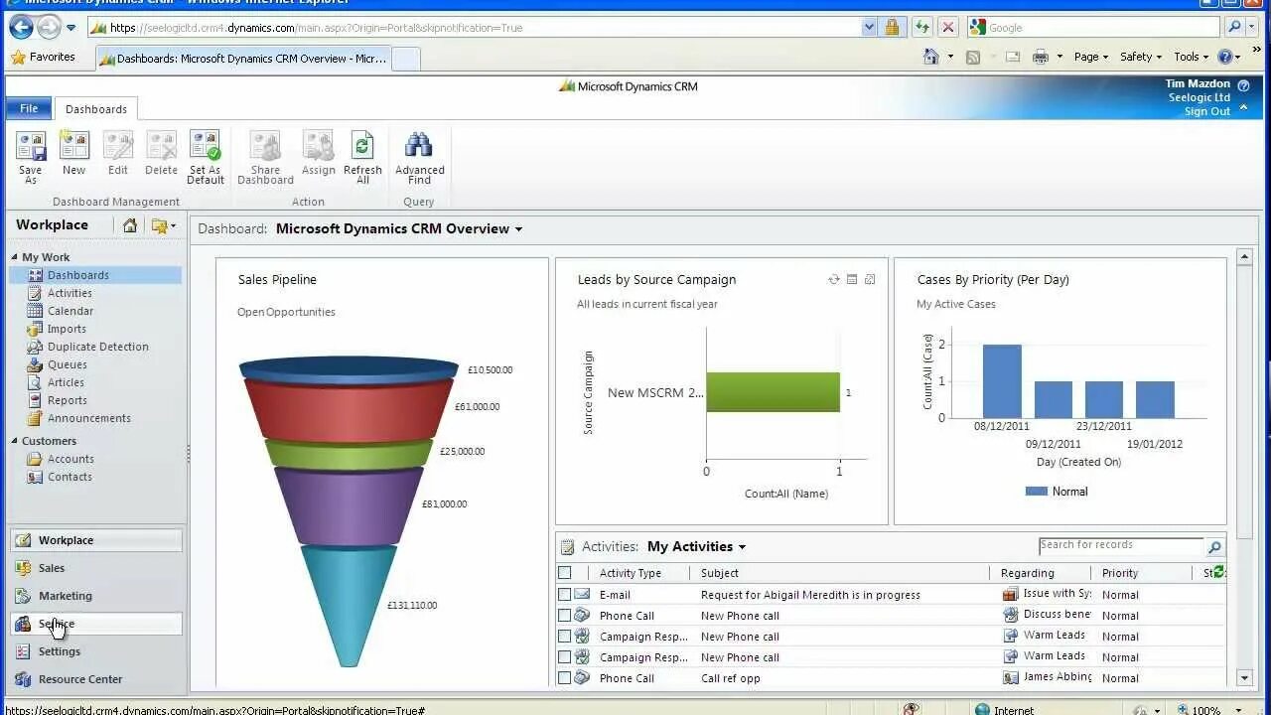Check the Discuss bene Phone Call row checkbox
The width and height of the screenshot is (1271, 715).
click(x=565, y=616)
